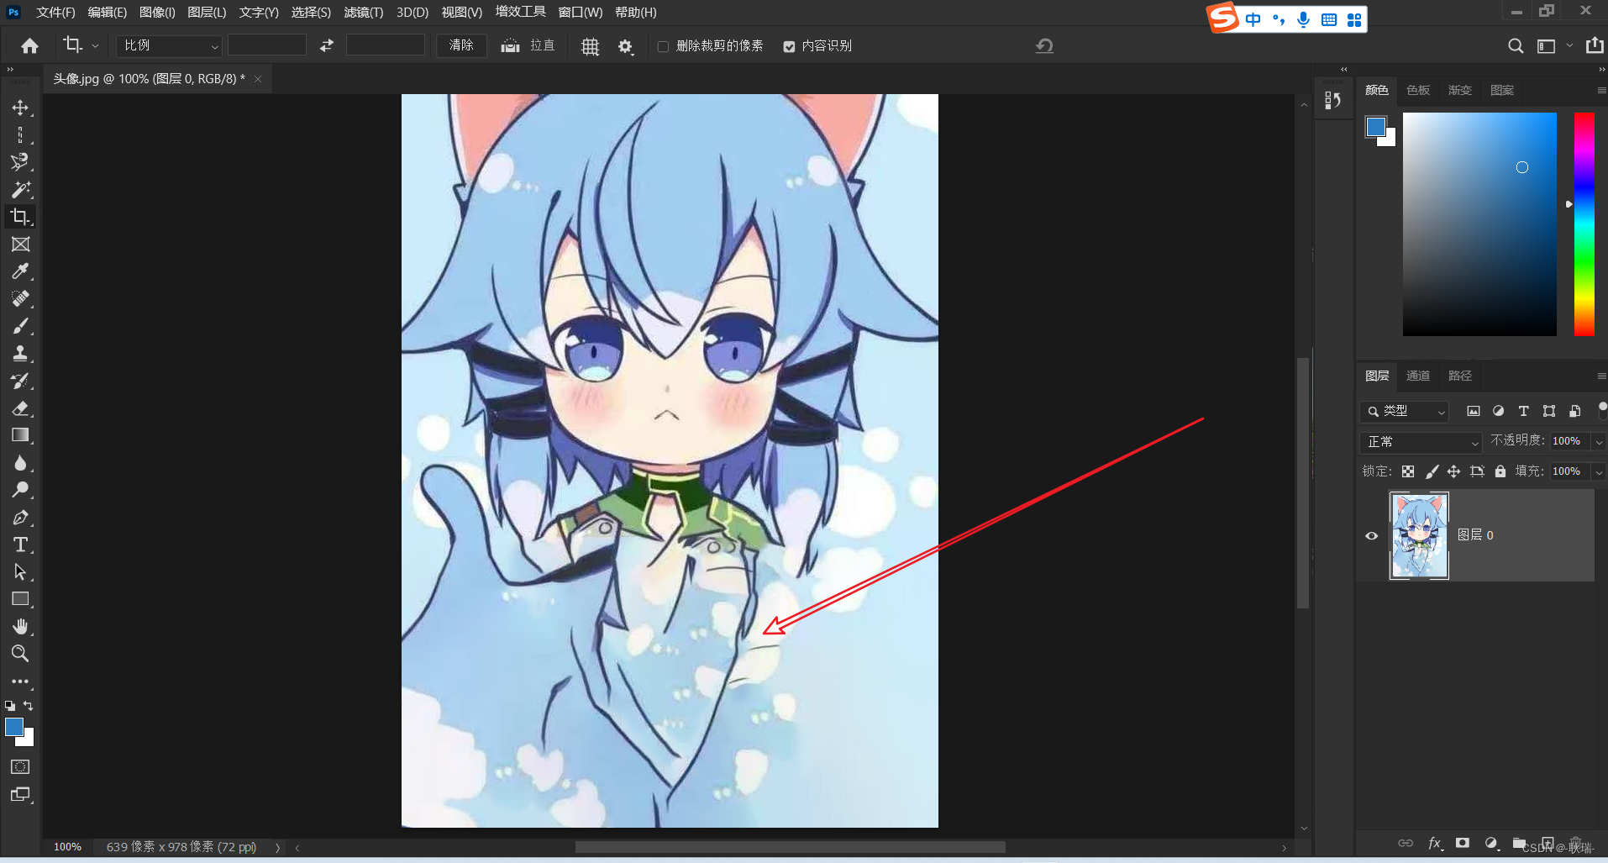Screen dimensions: 1608x863
Task: Click the reset crop undo arrow
Action: 1044,46
